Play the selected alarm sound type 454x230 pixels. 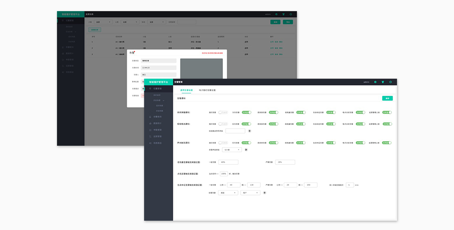click(x=246, y=149)
